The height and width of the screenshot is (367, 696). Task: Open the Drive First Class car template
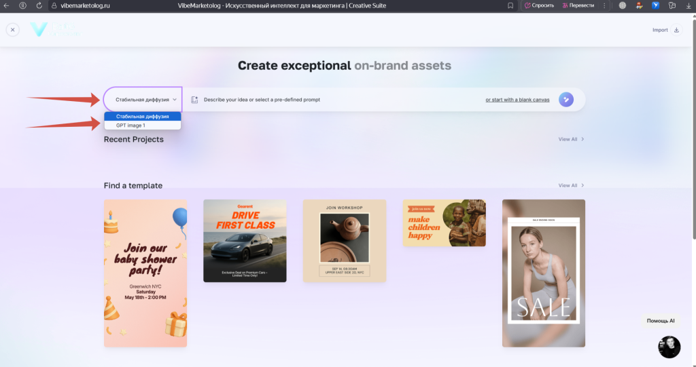(x=245, y=241)
